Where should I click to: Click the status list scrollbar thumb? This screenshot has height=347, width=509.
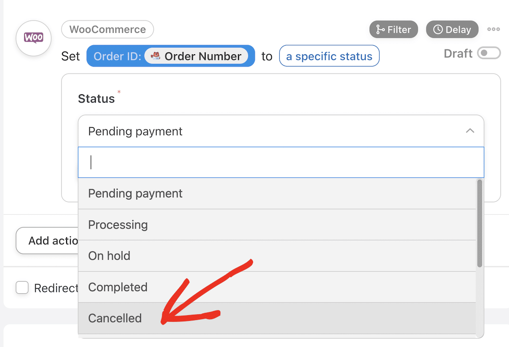[479, 223]
